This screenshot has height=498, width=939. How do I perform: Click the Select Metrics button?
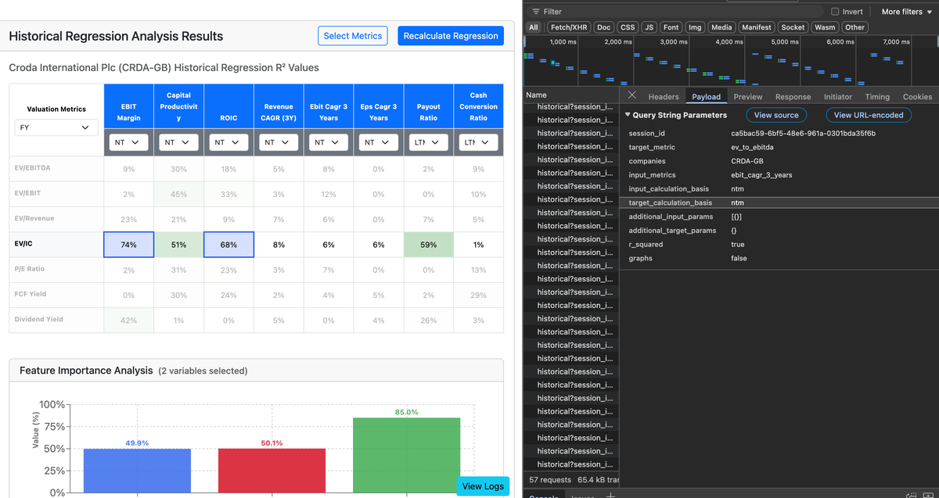click(x=353, y=36)
